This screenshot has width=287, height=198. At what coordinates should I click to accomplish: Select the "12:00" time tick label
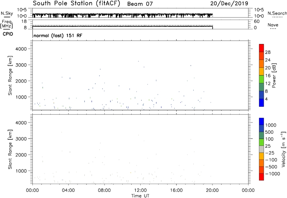(140, 190)
